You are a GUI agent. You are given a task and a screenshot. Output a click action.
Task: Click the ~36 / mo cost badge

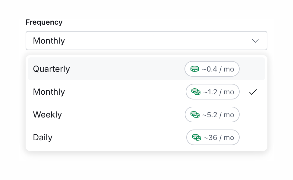tap(213, 137)
